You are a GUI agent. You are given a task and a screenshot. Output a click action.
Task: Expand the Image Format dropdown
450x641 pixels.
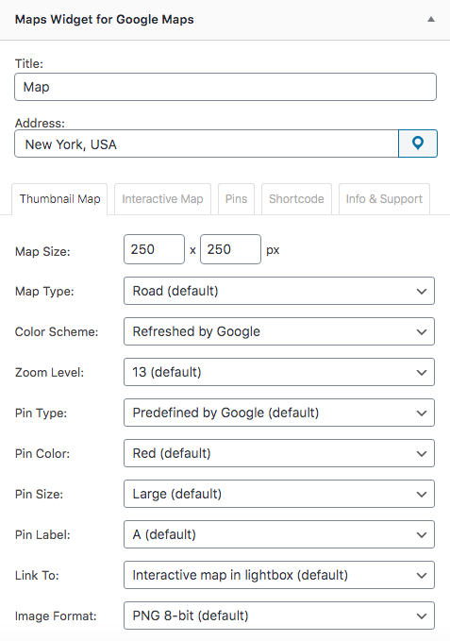[279, 616]
